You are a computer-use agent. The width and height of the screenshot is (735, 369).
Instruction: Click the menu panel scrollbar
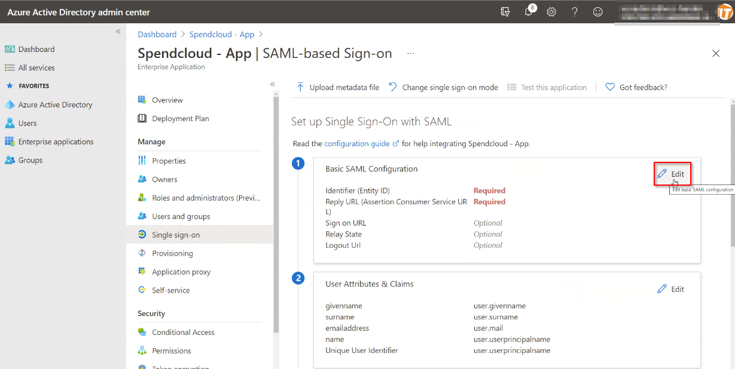click(276, 214)
